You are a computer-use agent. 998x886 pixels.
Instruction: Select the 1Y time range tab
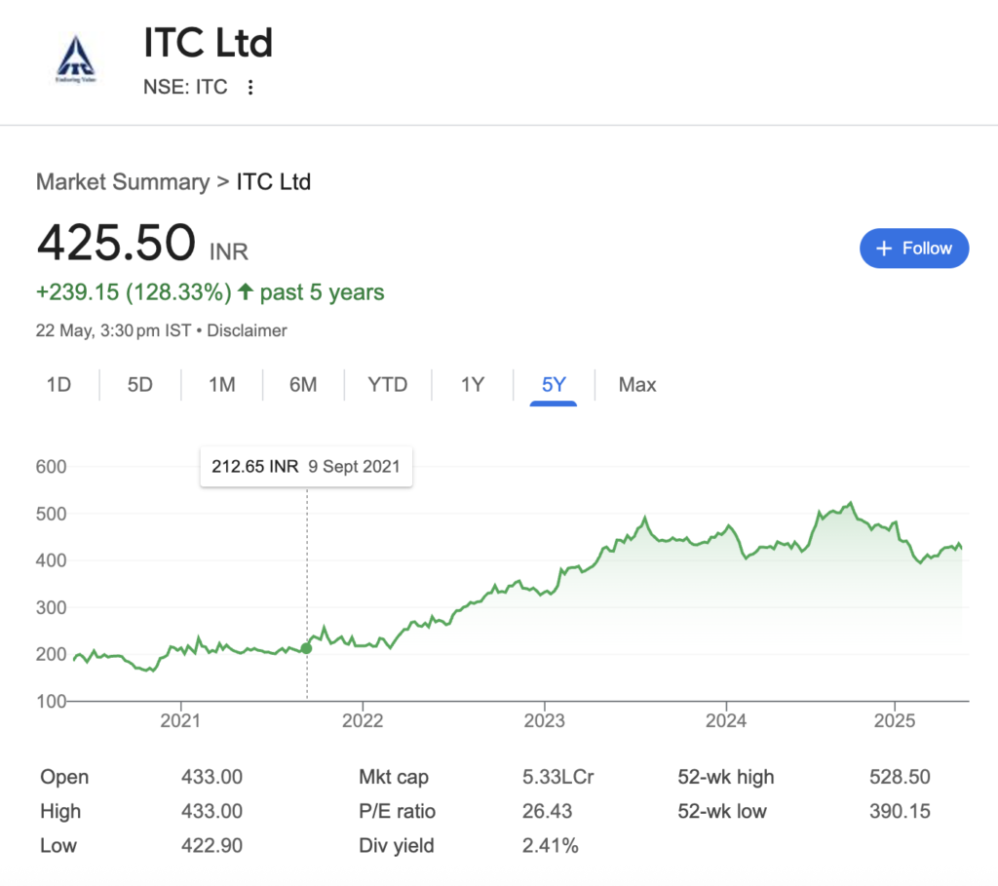click(x=473, y=384)
